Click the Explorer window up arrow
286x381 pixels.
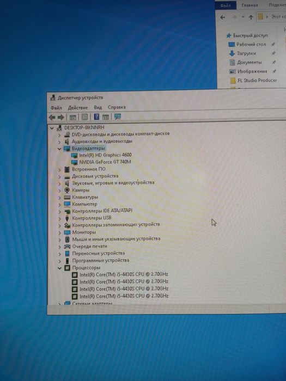(x=251, y=17)
